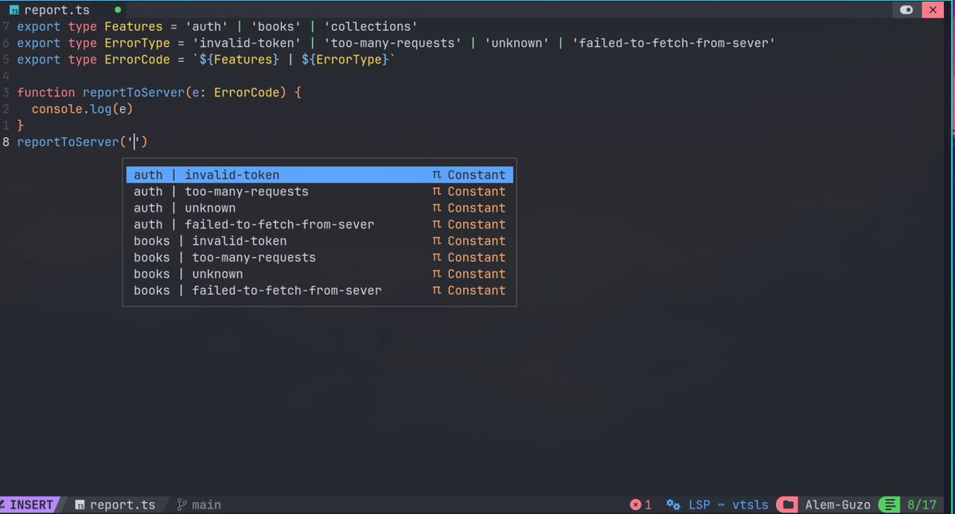Place cursor on 'collections' string literal
Screen dimensions: 955x514
click(370, 26)
